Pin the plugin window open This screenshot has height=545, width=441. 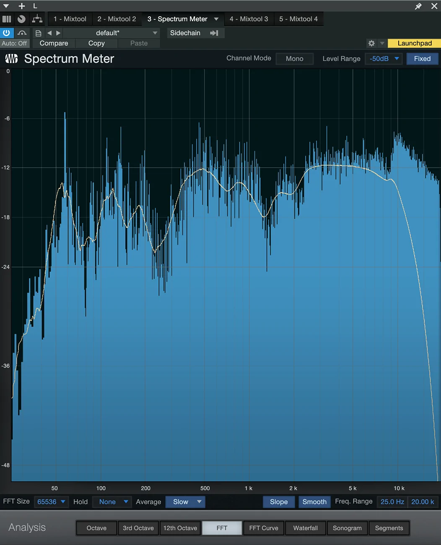pyautogui.click(x=418, y=6)
